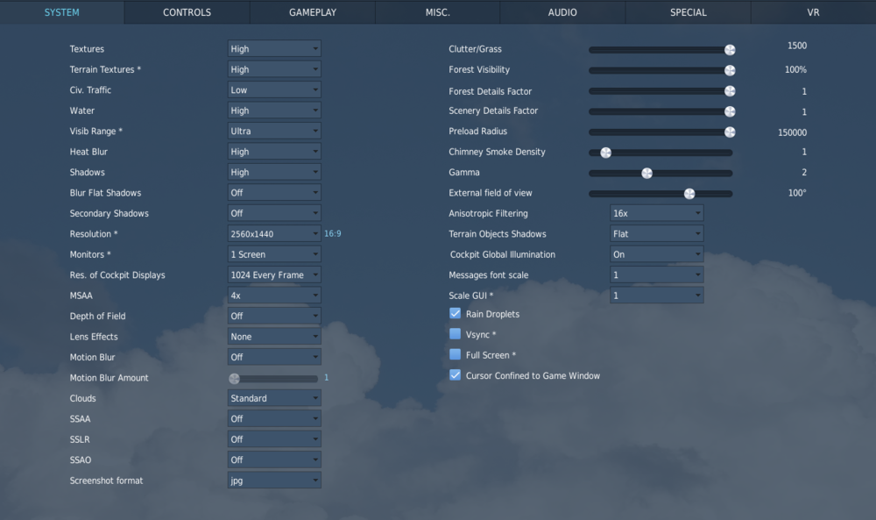This screenshot has width=876, height=520.
Task: Switch to the CONTROLS tab
Action: [x=186, y=12]
